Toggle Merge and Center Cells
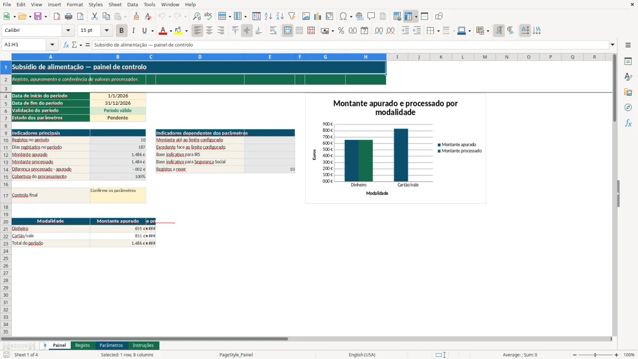 point(288,31)
